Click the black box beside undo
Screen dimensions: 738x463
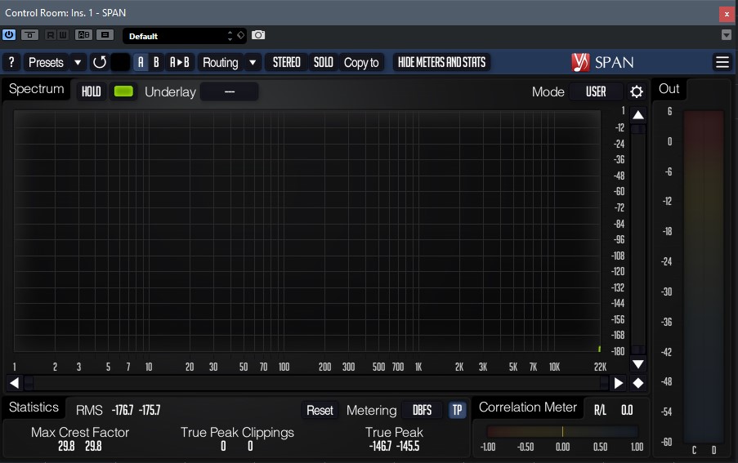point(120,62)
